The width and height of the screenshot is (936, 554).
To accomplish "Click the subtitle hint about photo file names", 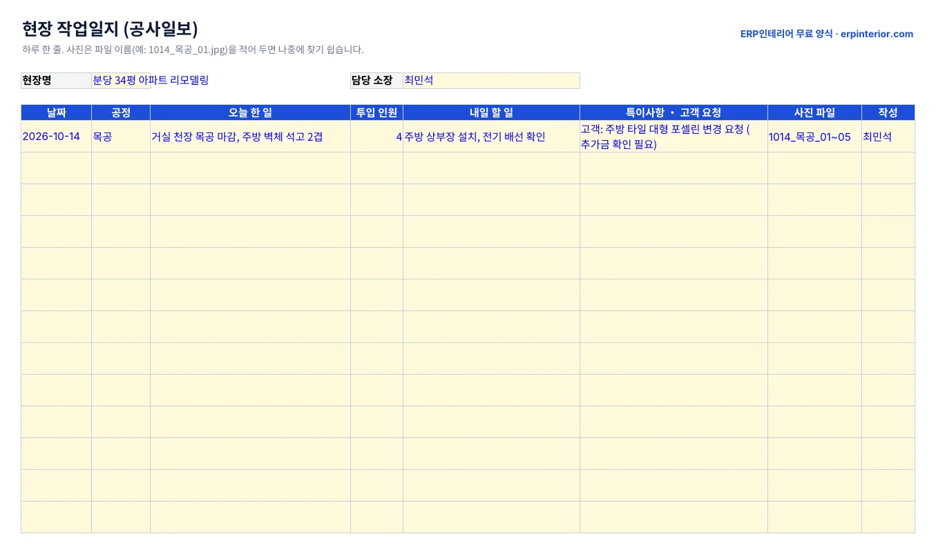I will pyautogui.click(x=193, y=50).
